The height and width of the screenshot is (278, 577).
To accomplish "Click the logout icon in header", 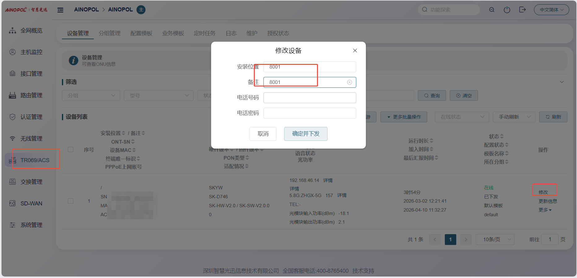I will [x=522, y=10].
